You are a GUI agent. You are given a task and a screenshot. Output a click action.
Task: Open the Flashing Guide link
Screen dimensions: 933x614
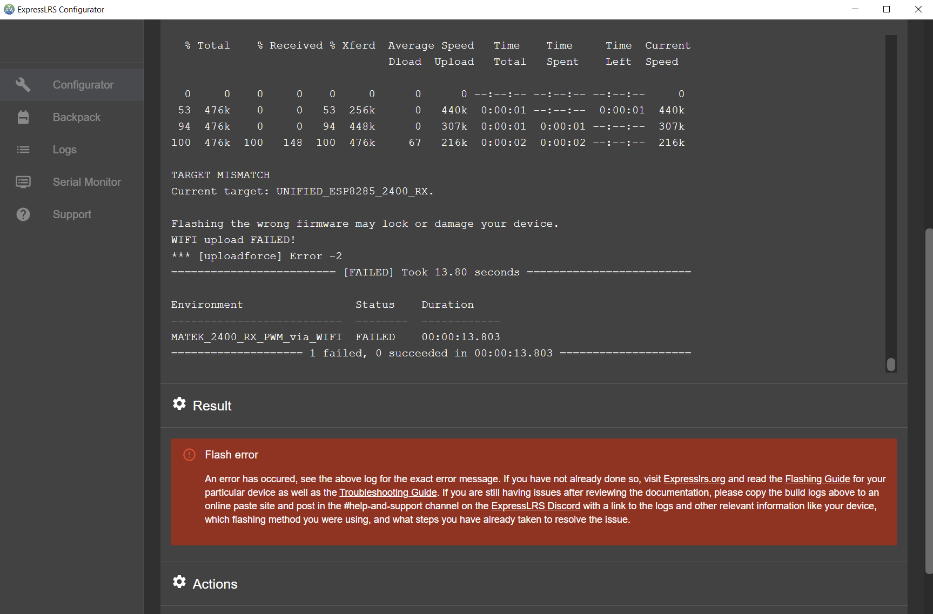tap(817, 479)
